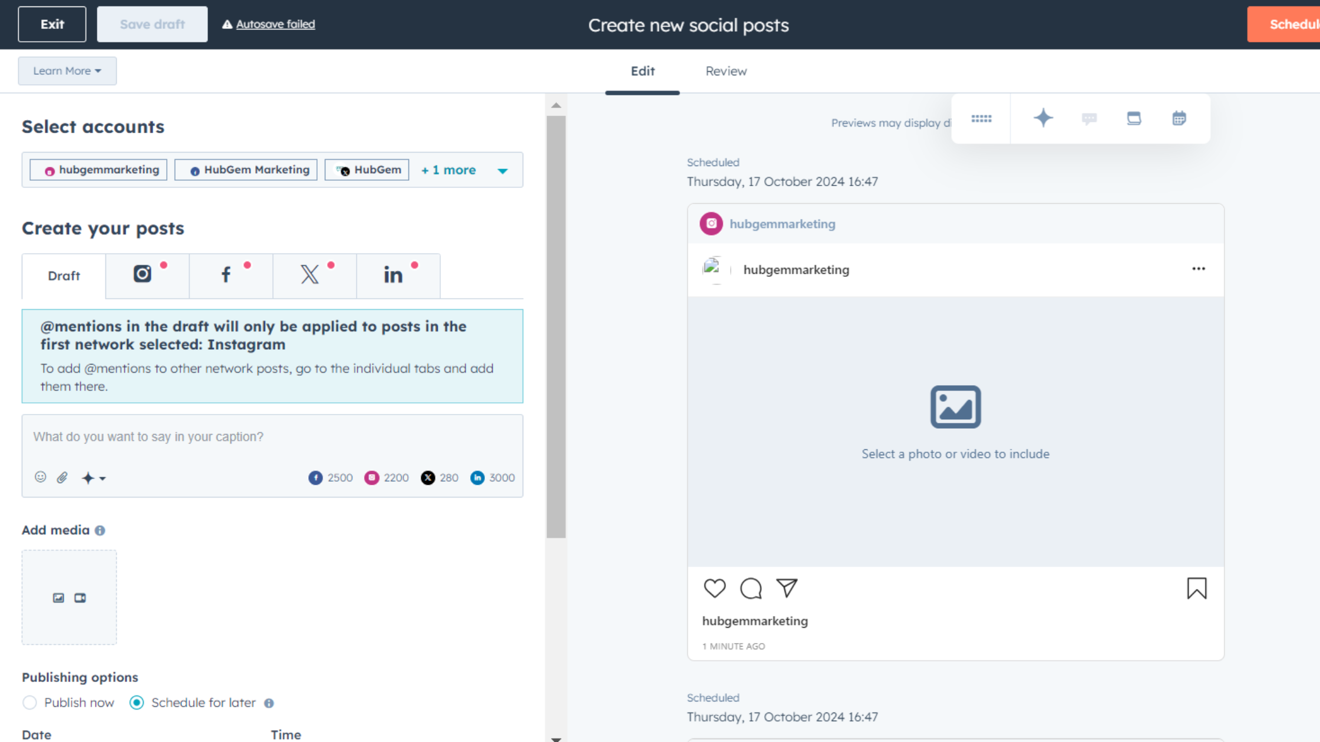Select the AI sparkle/generate icon

coord(1042,118)
